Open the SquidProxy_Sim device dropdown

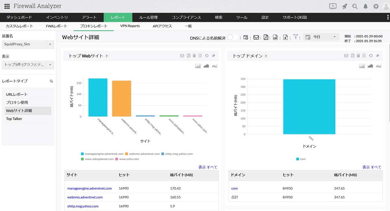[x=28, y=44]
